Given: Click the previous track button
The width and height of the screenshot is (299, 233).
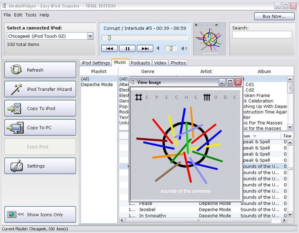Looking at the screenshot, I should point(109,48).
